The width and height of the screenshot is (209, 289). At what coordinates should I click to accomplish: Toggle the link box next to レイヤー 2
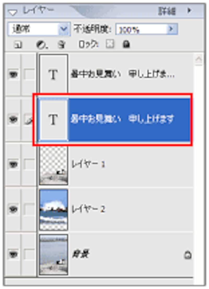(29, 210)
